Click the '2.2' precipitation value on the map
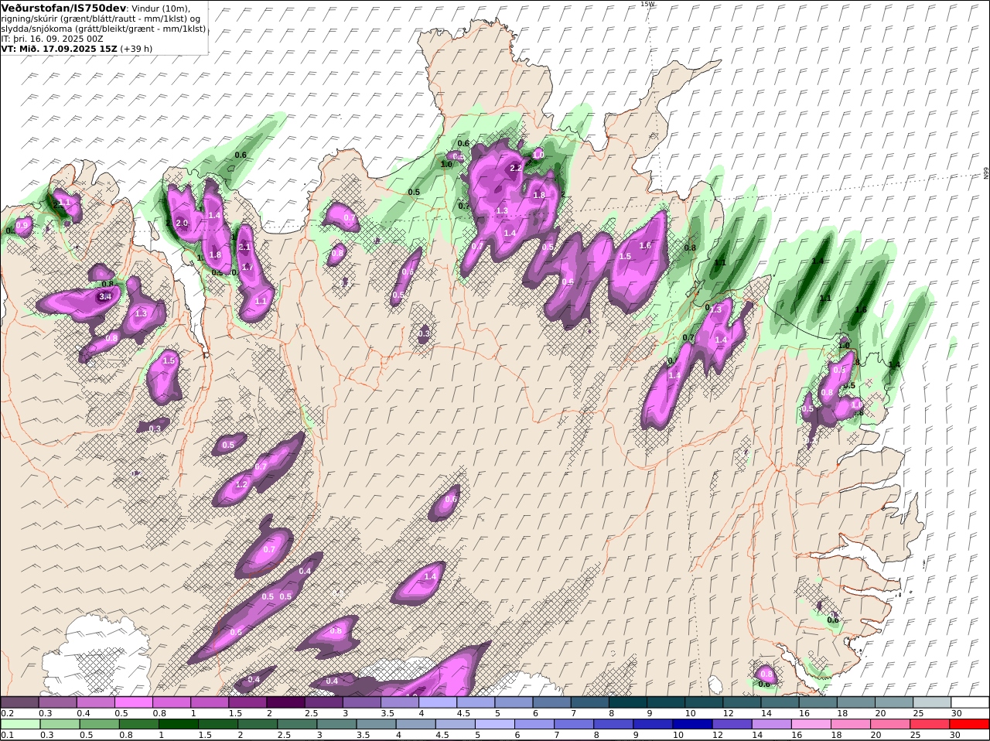This screenshot has height=741, width=990. pos(516,168)
